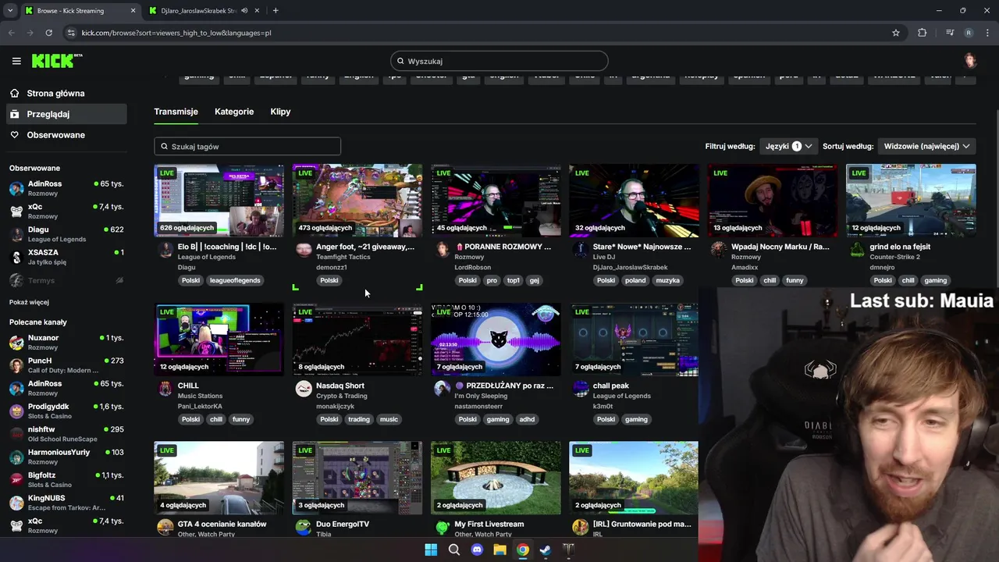Screen dimensions: 999x562
Task: Open Pani_LektorKA avatar under CHILL stream
Action: click(165, 388)
